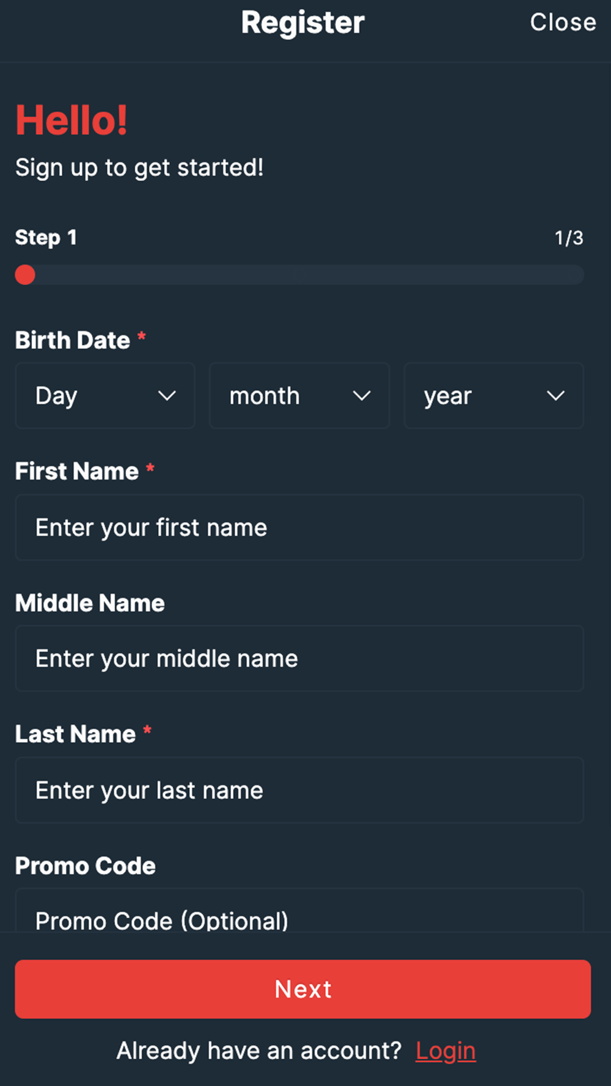Image resolution: width=611 pixels, height=1086 pixels.
Task: Click the Day dropdown chevron arrow
Action: point(167,396)
